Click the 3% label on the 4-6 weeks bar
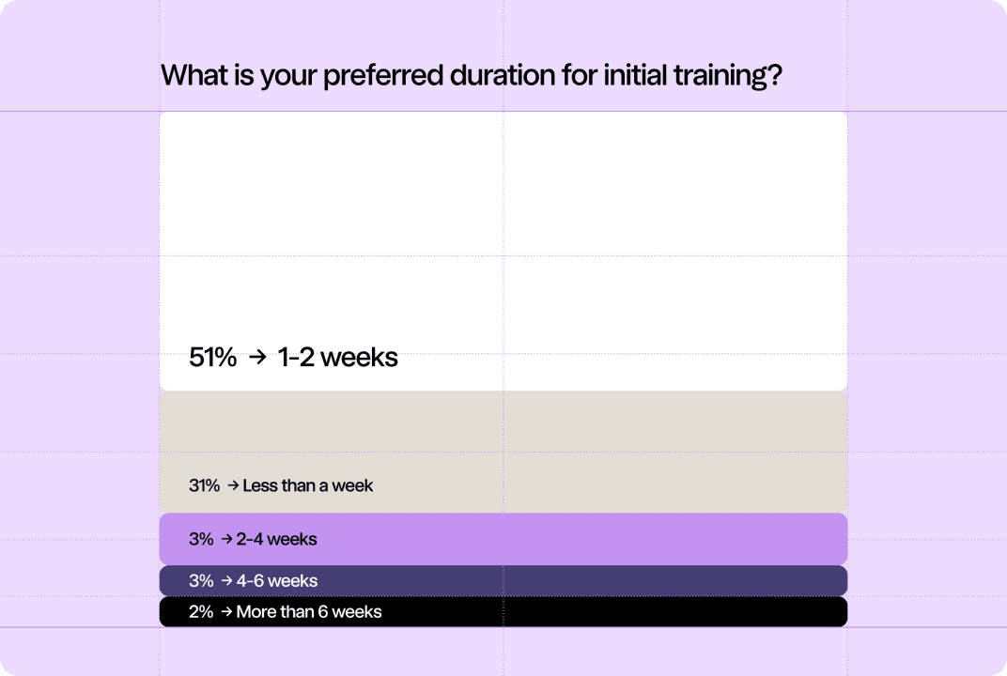This screenshot has height=676, width=1007. [201, 581]
